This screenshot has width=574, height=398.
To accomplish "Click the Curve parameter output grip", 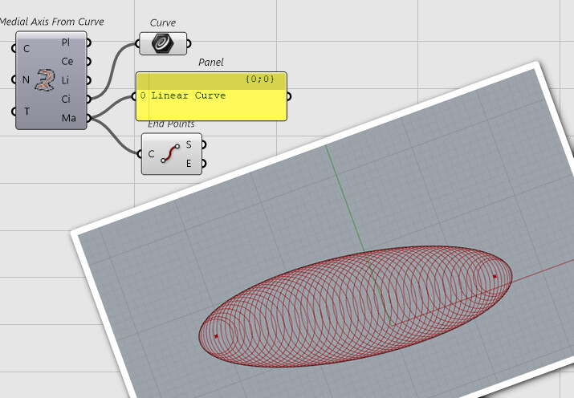I will point(189,43).
